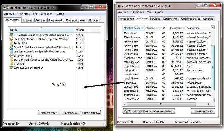224x131 pixels.
Task: Open Opciones menu in right window
Action: [138, 12]
